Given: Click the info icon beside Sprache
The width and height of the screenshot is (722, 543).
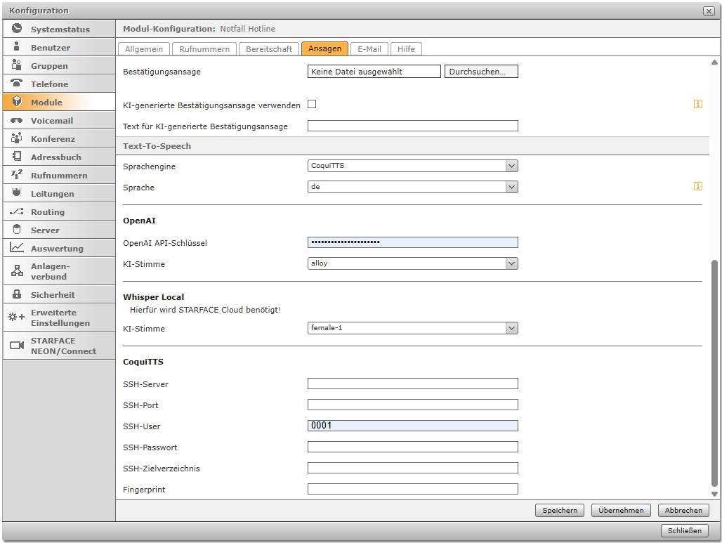Looking at the screenshot, I should click(x=697, y=186).
